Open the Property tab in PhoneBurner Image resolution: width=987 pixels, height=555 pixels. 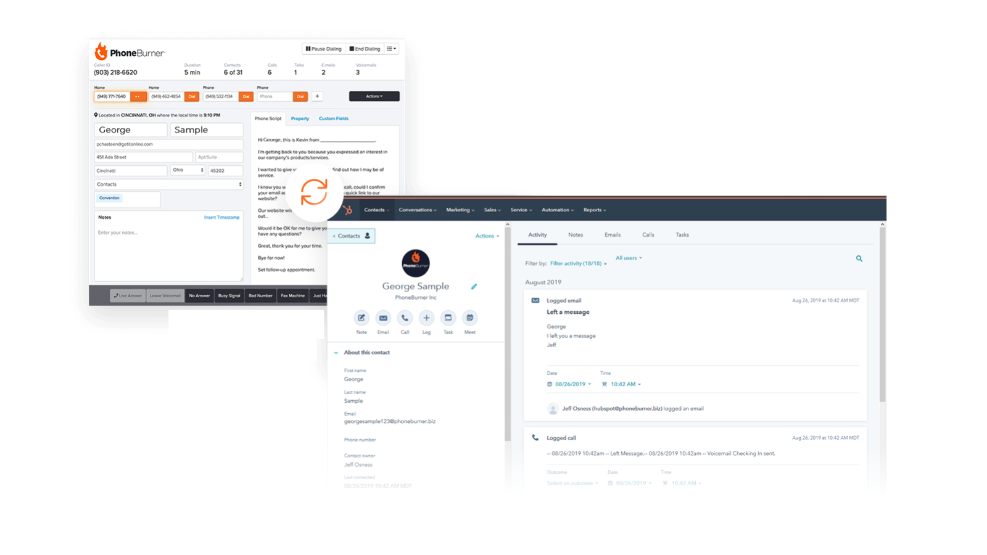click(x=300, y=118)
